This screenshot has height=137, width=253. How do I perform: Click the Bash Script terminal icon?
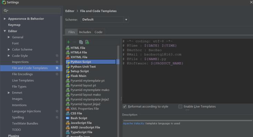pos(68,118)
